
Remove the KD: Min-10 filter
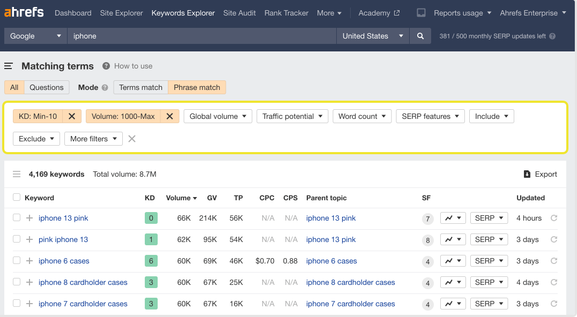click(72, 116)
